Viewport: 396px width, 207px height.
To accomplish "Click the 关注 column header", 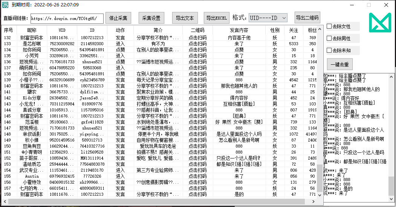I will (x=294, y=30).
